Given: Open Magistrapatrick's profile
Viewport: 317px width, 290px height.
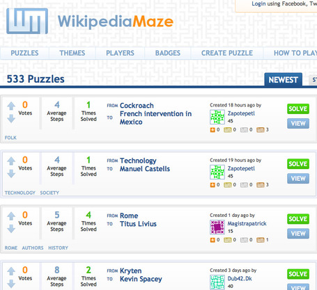Looking at the screenshot, I should (x=247, y=223).
